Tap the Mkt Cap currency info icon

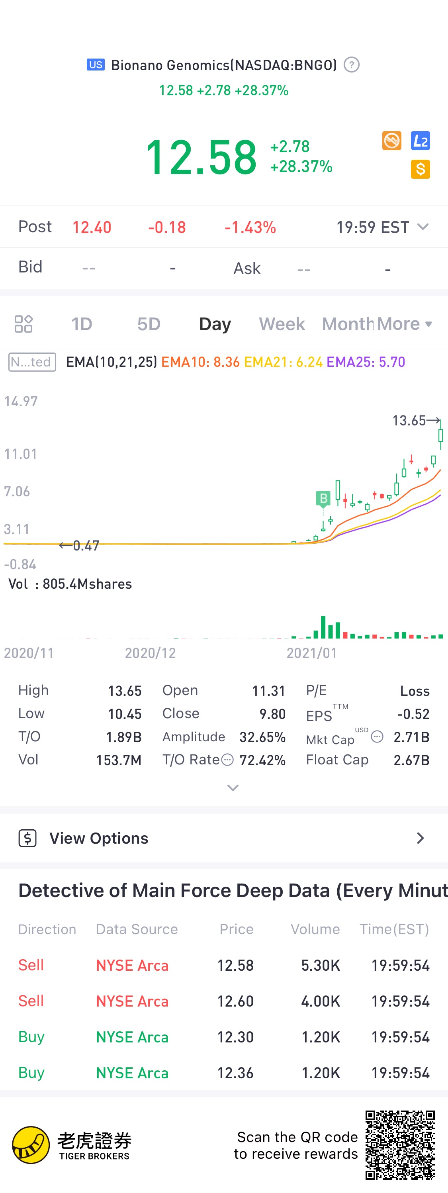click(x=377, y=737)
